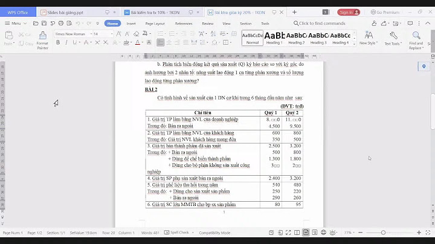The image size is (435, 244).
Task: Open the Review ribbon tab
Action: (207, 24)
